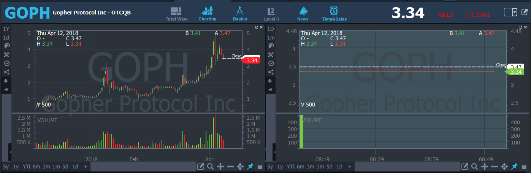Pop out right chart from bottom toolbar
Image resolution: width=531 pixels, height=173 pixels.
464,167
